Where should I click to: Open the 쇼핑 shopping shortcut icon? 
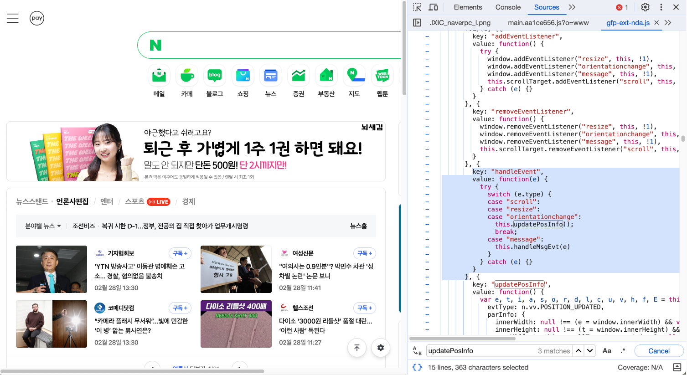pos(243,75)
